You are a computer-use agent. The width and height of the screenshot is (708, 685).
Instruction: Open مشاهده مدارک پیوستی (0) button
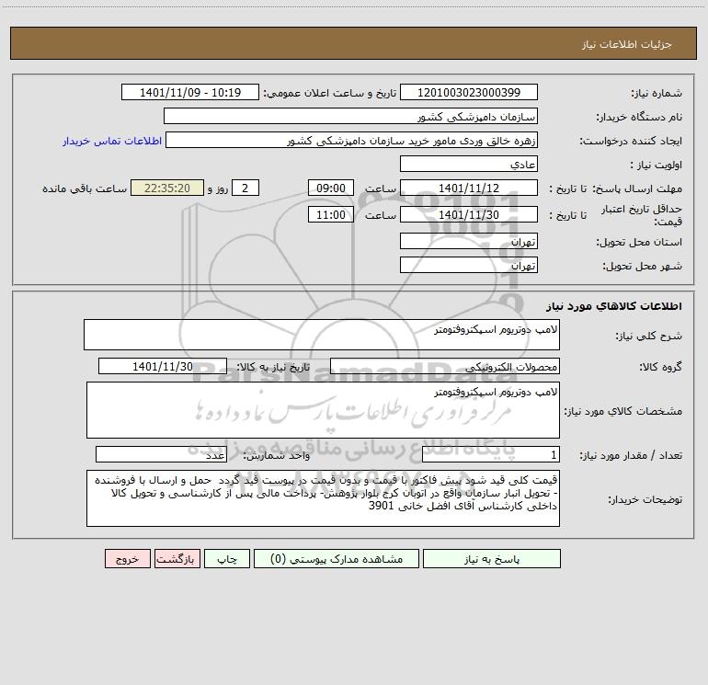[337, 559]
